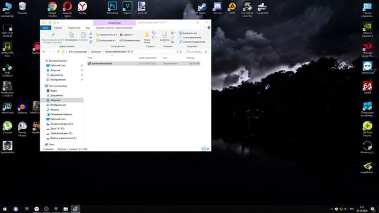Image resolution: width=379 pixels, height=213 pixels.
Task: Expand the address bar history dropdown
Action: (x=177, y=51)
